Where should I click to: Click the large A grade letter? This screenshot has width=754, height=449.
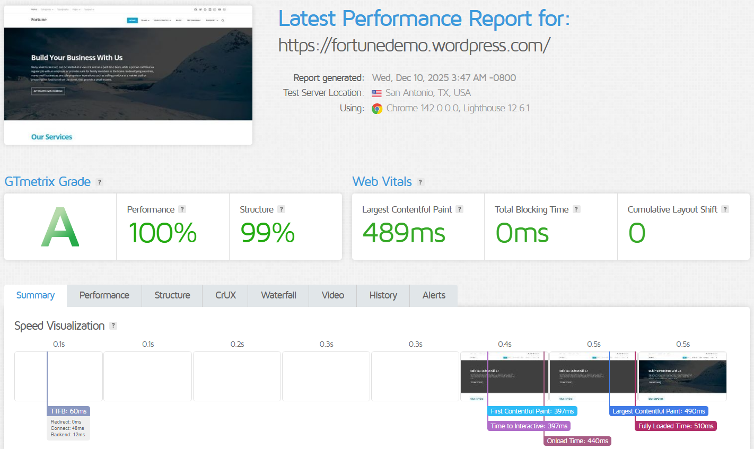pyautogui.click(x=60, y=227)
